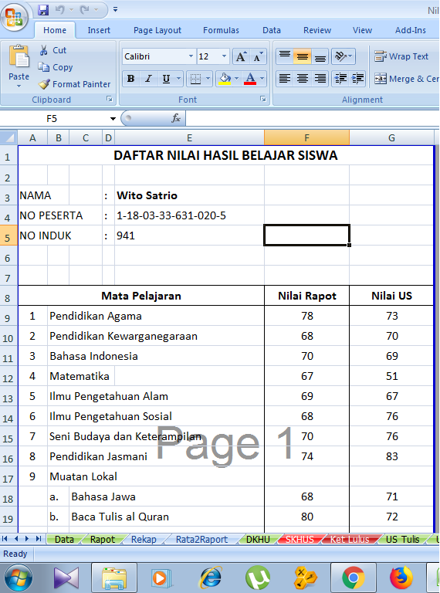Click into the formula bar
The height and width of the screenshot is (593, 440).
pos(312,118)
